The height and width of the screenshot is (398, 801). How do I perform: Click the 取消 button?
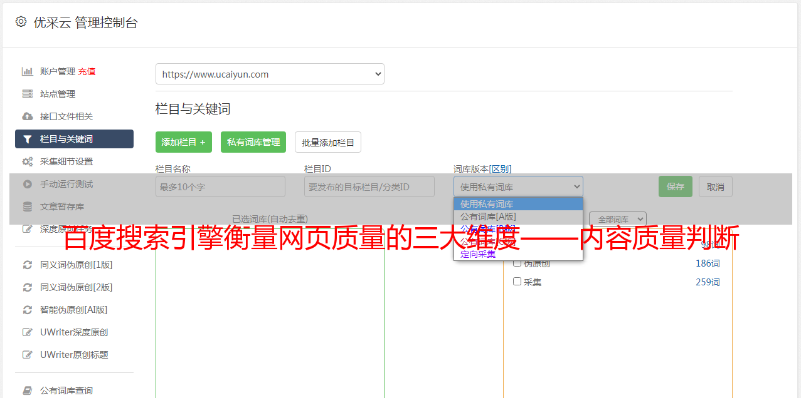pyautogui.click(x=716, y=186)
